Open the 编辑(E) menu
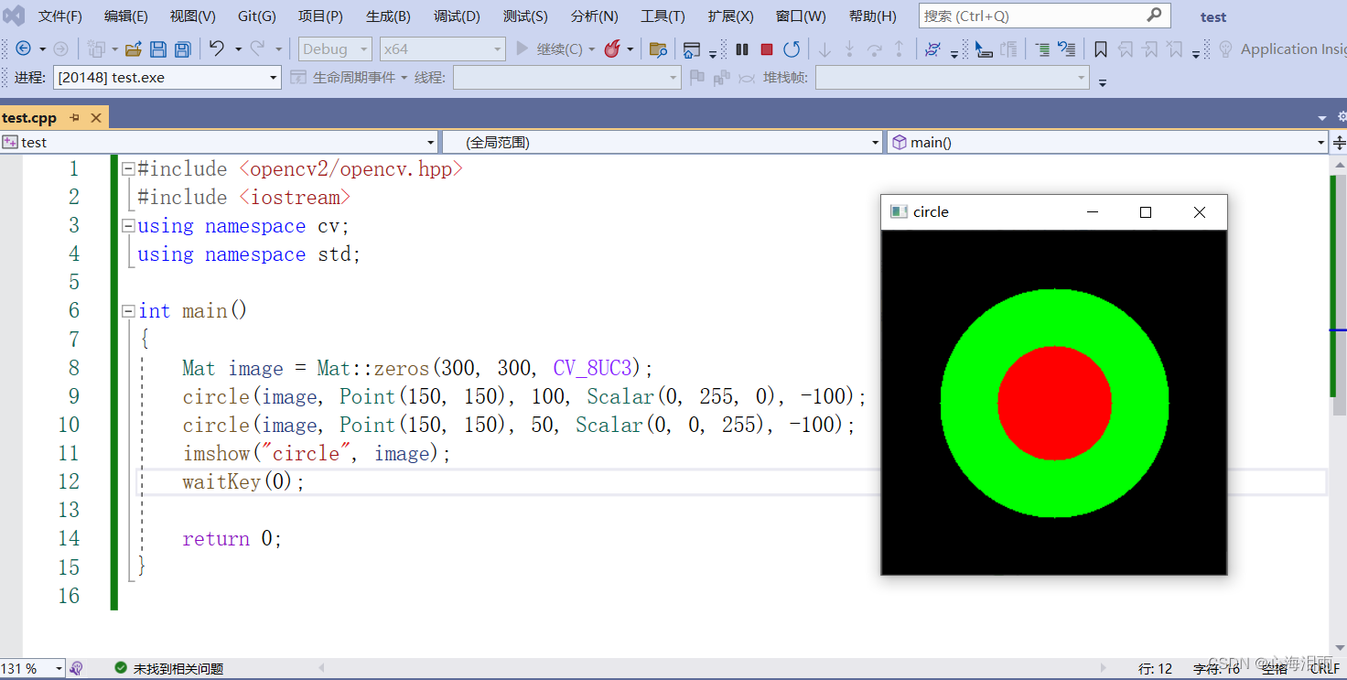The image size is (1347, 680). coord(125,16)
